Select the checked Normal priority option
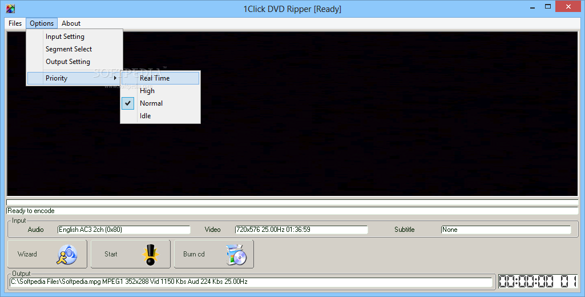 point(160,103)
